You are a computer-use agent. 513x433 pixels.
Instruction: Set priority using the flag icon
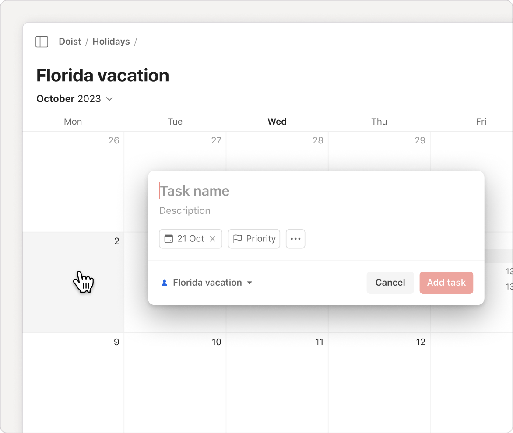point(238,239)
